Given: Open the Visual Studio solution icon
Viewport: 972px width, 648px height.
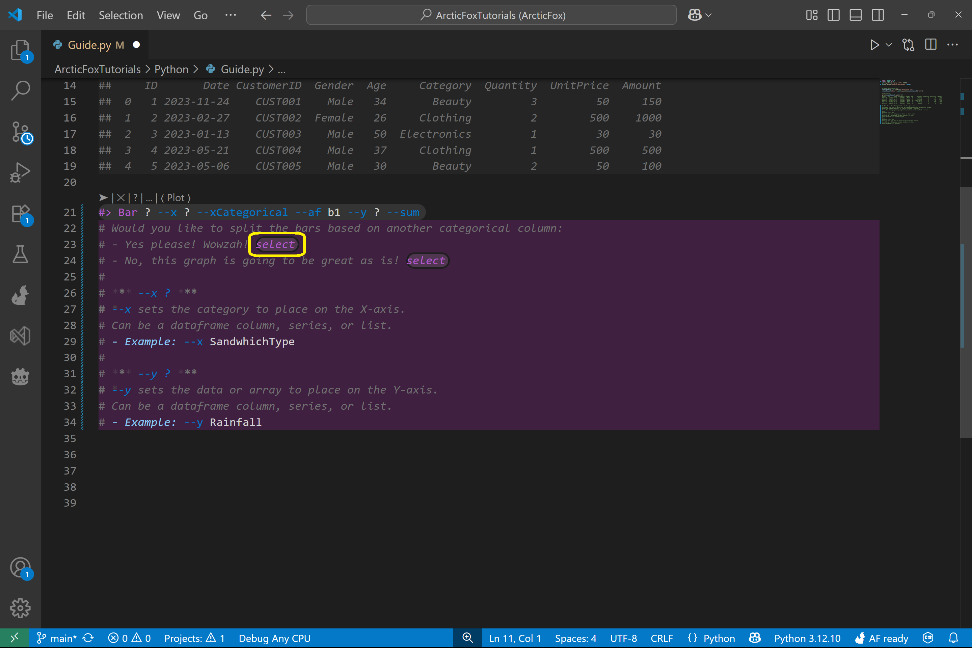Looking at the screenshot, I should coord(20,335).
